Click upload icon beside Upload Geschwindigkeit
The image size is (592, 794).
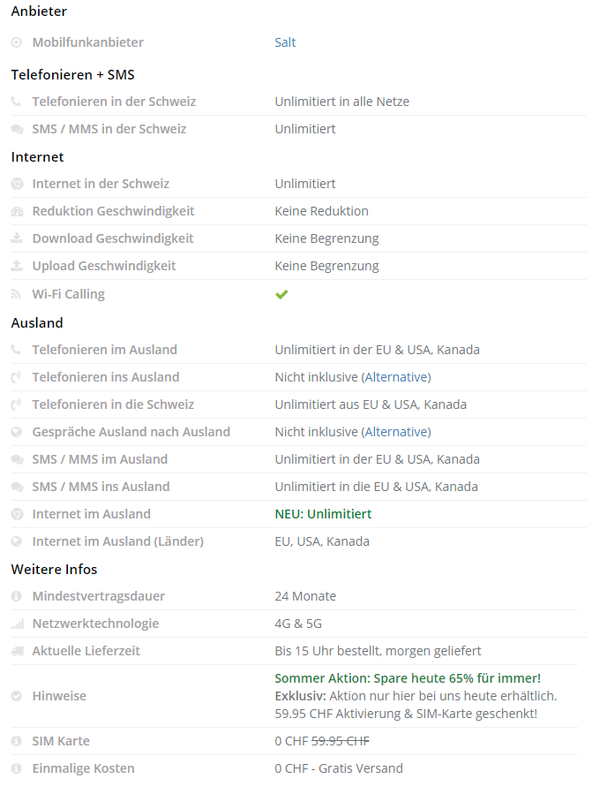(17, 266)
